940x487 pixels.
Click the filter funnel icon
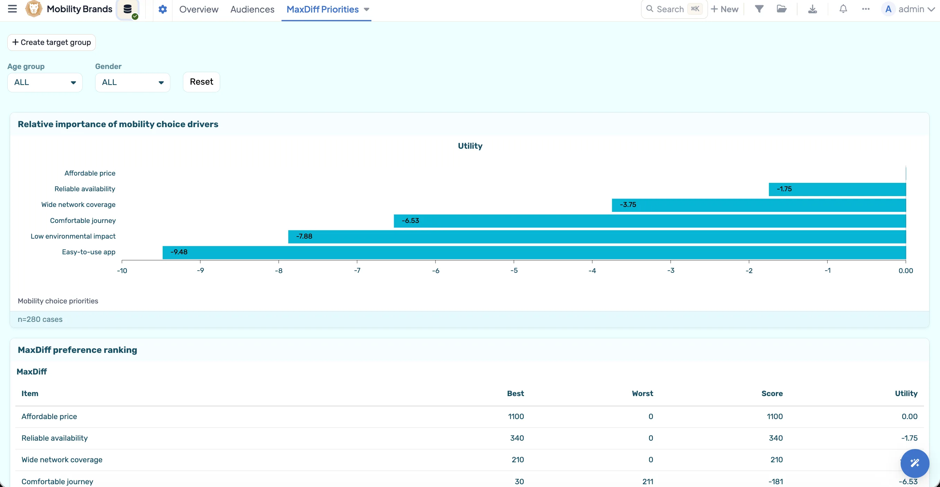(759, 9)
